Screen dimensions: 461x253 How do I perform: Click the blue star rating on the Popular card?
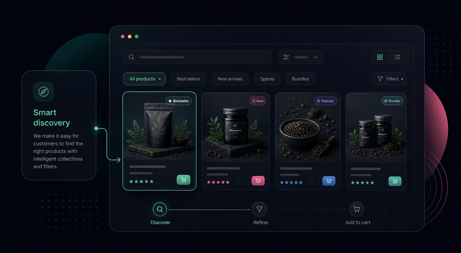point(291,182)
